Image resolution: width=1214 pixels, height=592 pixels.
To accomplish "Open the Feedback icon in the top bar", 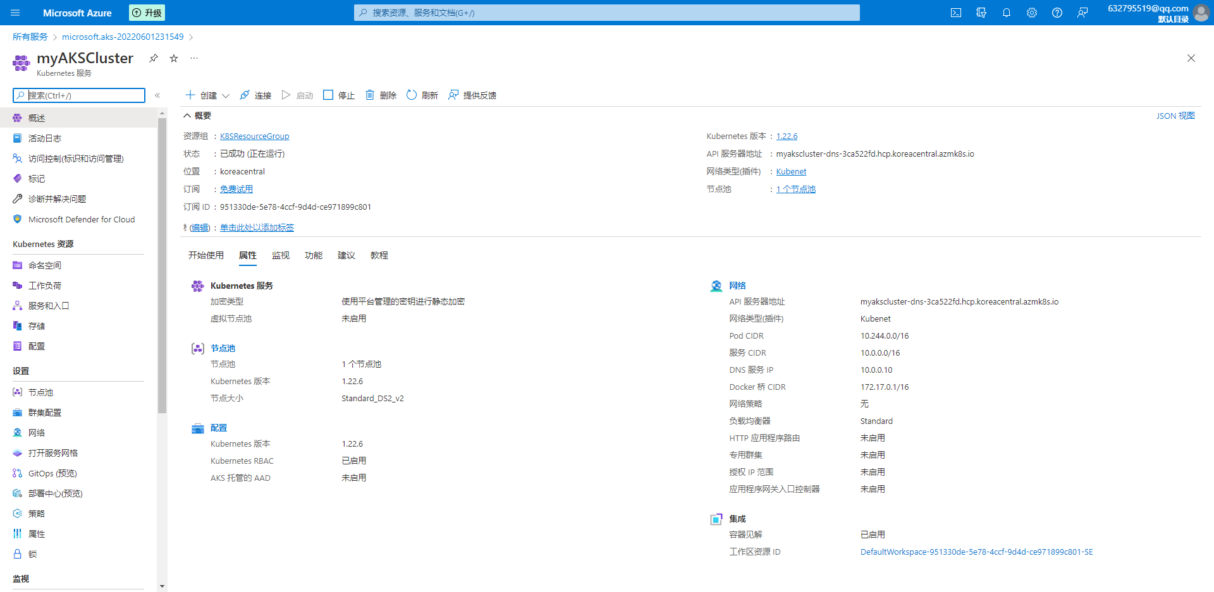I will point(1082,13).
